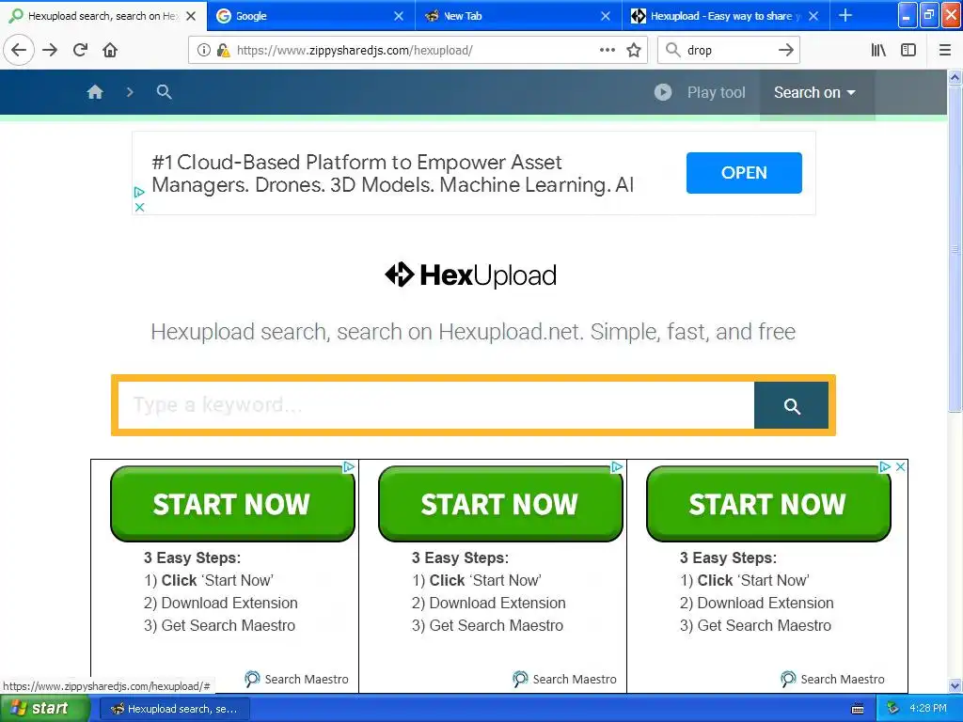
Task: Show site information icon in address bar
Action: click(x=204, y=51)
